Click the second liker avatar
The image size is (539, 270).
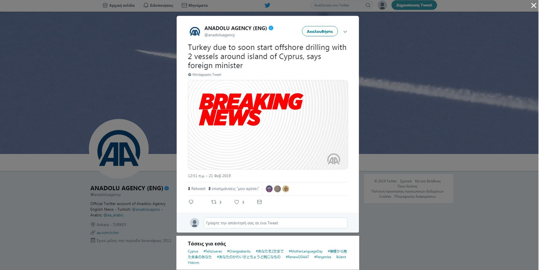(278, 189)
